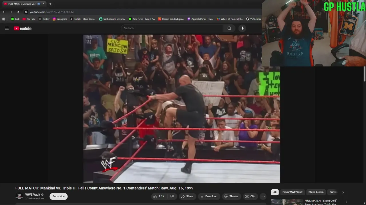This screenshot has height=205, width=366.
Task: Focus the YouTube search box
Action: coord(172,28)
